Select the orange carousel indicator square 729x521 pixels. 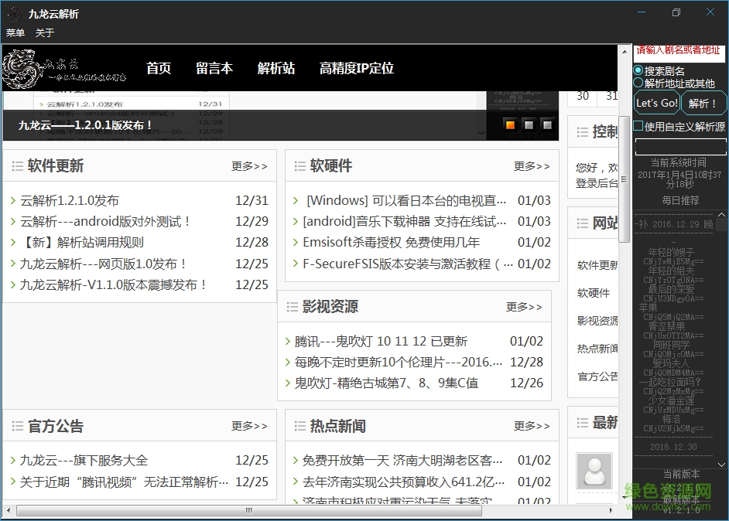[x=510, y=123]
